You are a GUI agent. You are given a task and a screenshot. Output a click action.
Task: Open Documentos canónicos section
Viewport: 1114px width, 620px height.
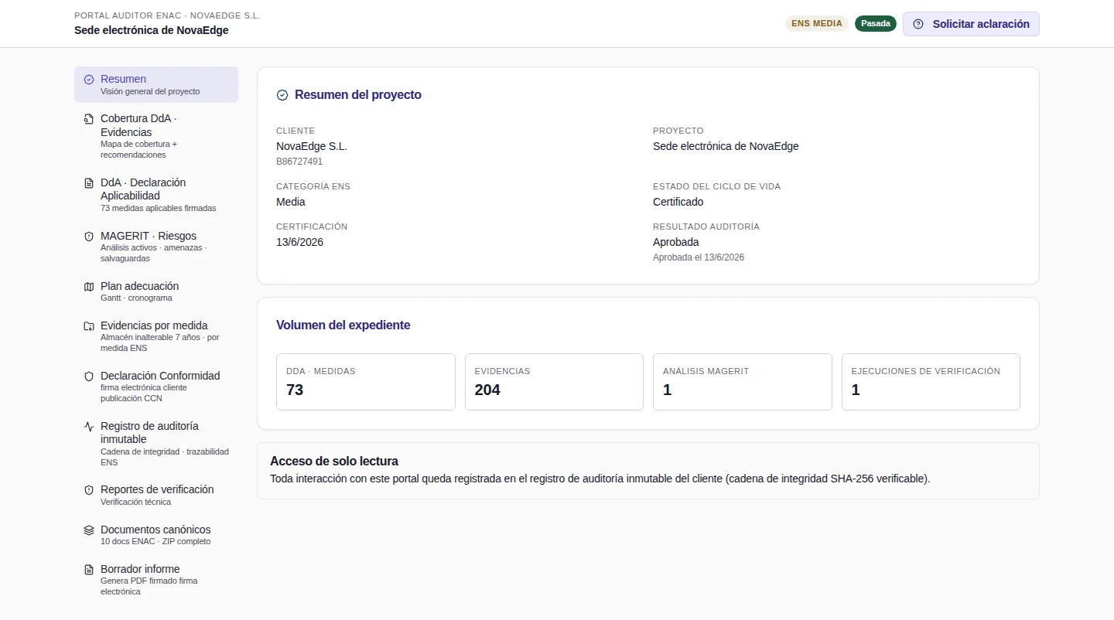coord(156,535)
